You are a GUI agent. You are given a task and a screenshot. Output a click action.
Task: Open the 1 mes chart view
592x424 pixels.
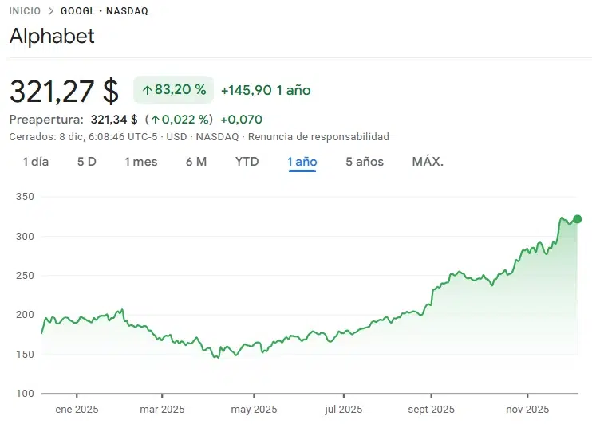tap(140, 162)
